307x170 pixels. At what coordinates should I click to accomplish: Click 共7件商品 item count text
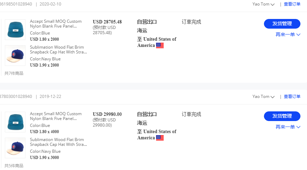(x=14, y=73)
